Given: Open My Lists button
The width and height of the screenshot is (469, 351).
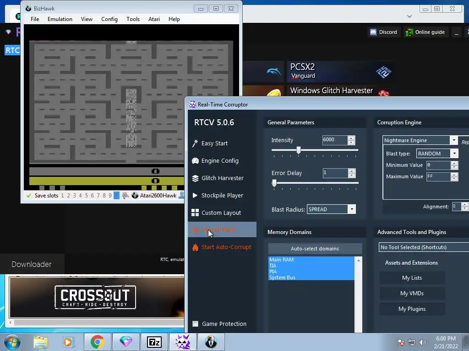Looking at the screenshot, I should pyautogui.click(x=412, y=278).
